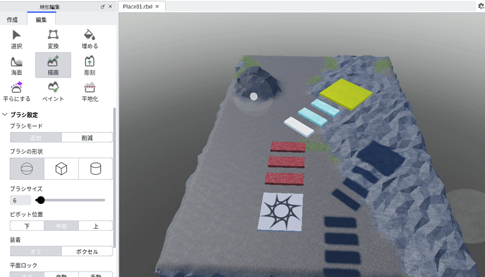
Task: Click the 地形編集 panel title
Action: tap(50, 7)
